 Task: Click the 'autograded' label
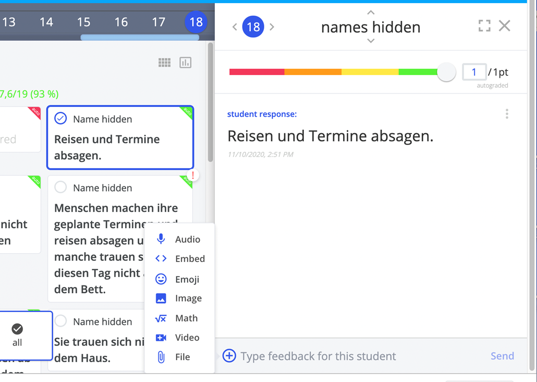[492, 86]
